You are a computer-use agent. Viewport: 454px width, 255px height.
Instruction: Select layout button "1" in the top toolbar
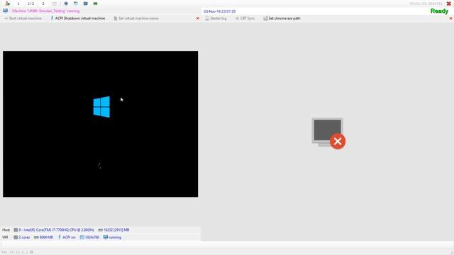click(18, 4)
